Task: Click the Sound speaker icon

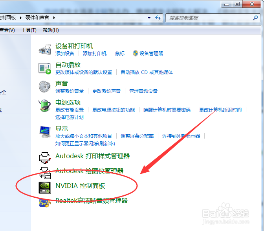Action: [45, 87]
